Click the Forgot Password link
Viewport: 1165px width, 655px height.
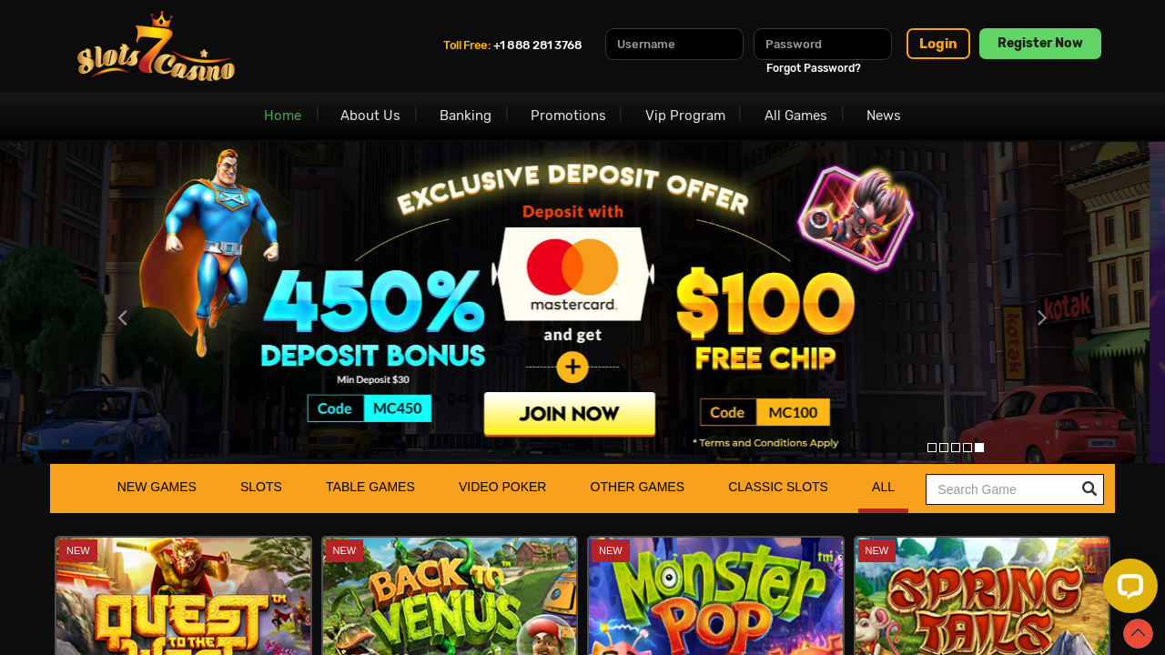point(814,68)
